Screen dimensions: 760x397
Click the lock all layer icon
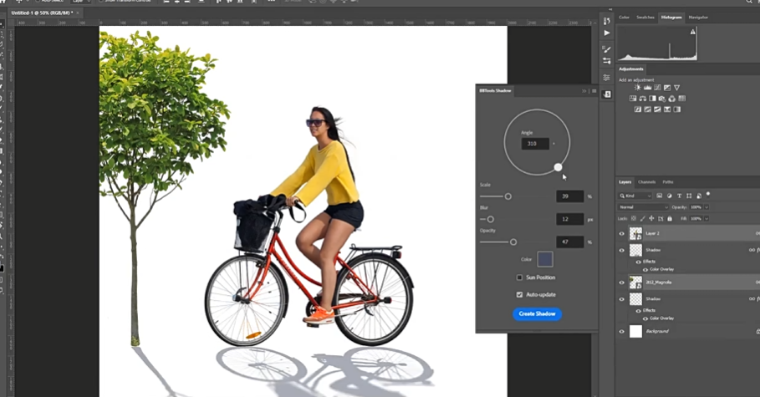point(669,217)
